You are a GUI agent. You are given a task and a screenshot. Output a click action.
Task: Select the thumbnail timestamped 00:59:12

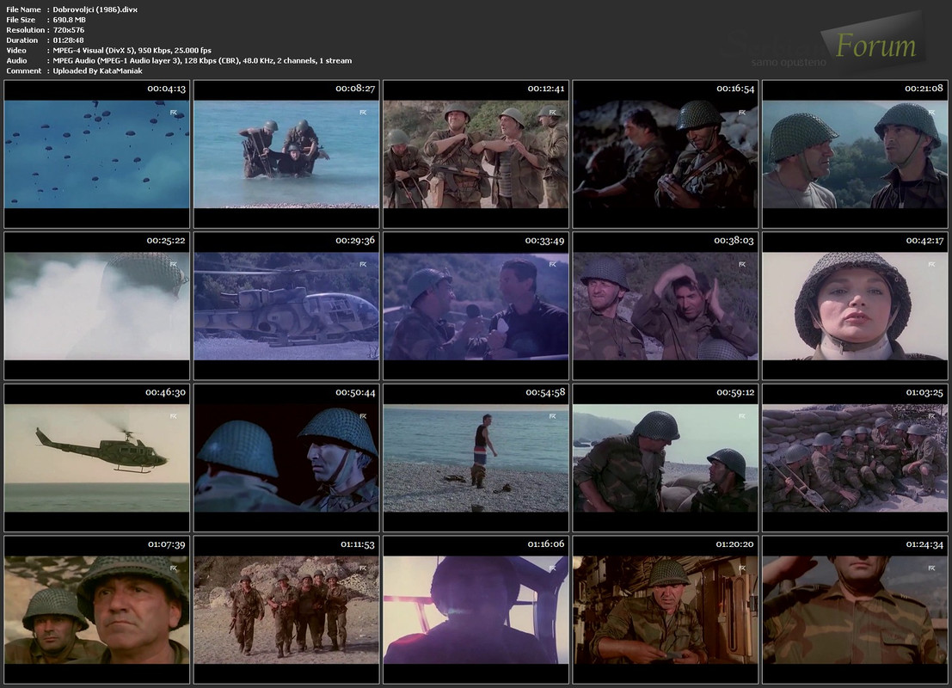(x=666, y=458)
